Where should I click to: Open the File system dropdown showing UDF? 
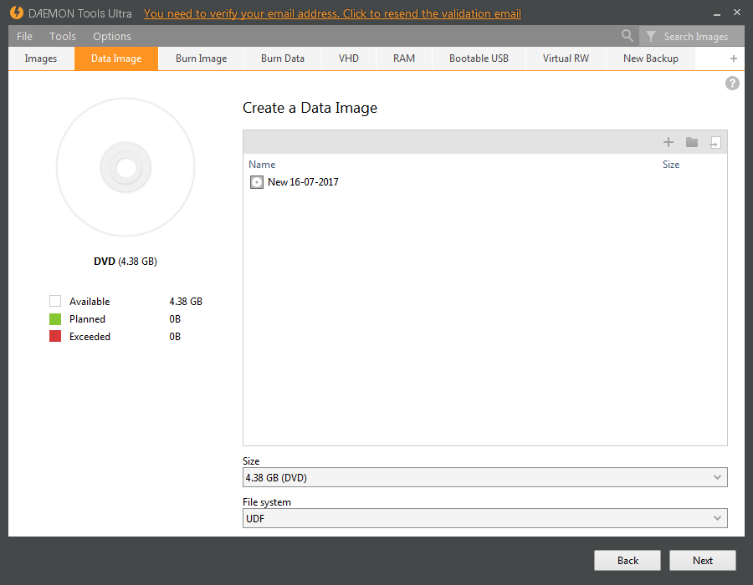[485, 517]
